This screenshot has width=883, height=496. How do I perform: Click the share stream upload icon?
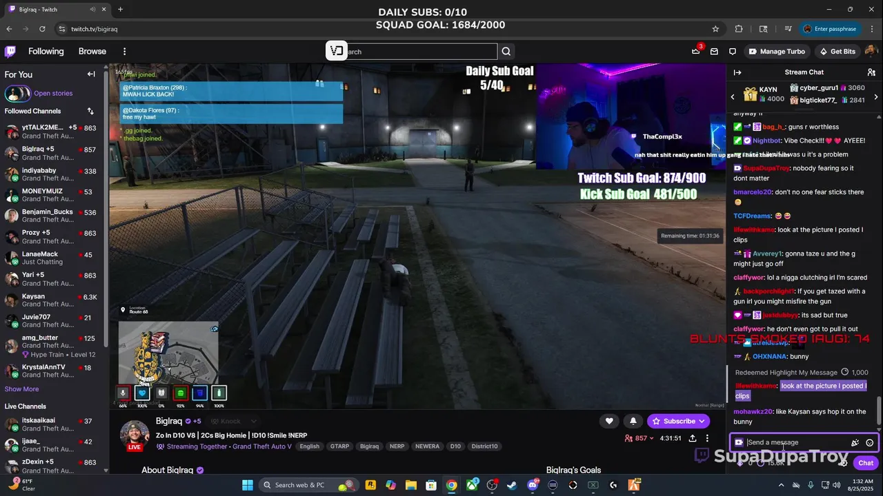[x=693, y=438]
